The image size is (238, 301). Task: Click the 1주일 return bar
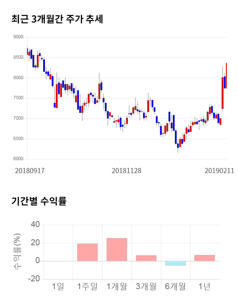coord(87,252)
